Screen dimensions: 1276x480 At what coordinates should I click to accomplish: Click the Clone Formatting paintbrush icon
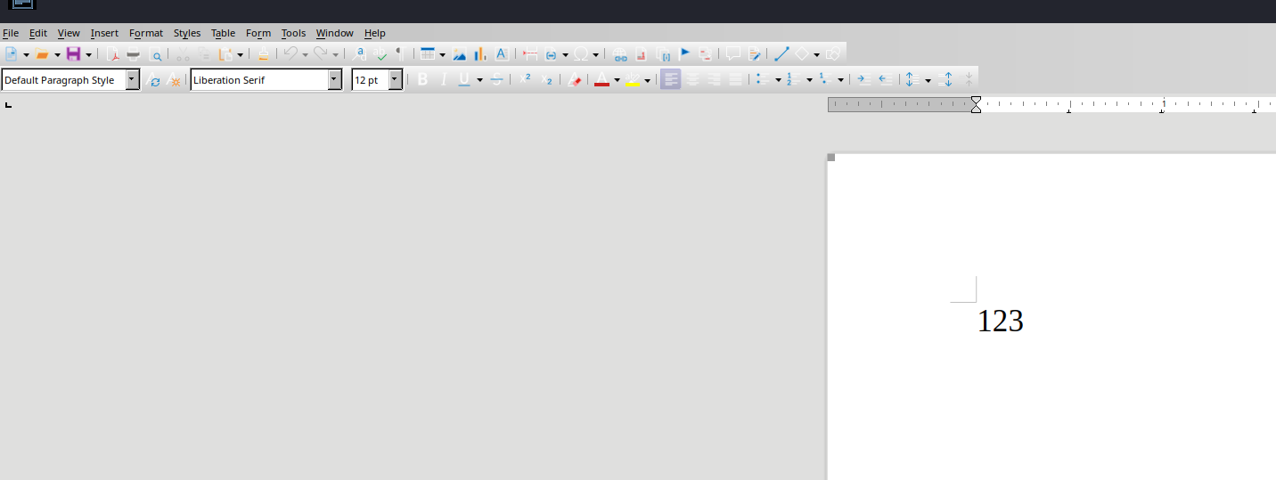[x=263, y=54]
